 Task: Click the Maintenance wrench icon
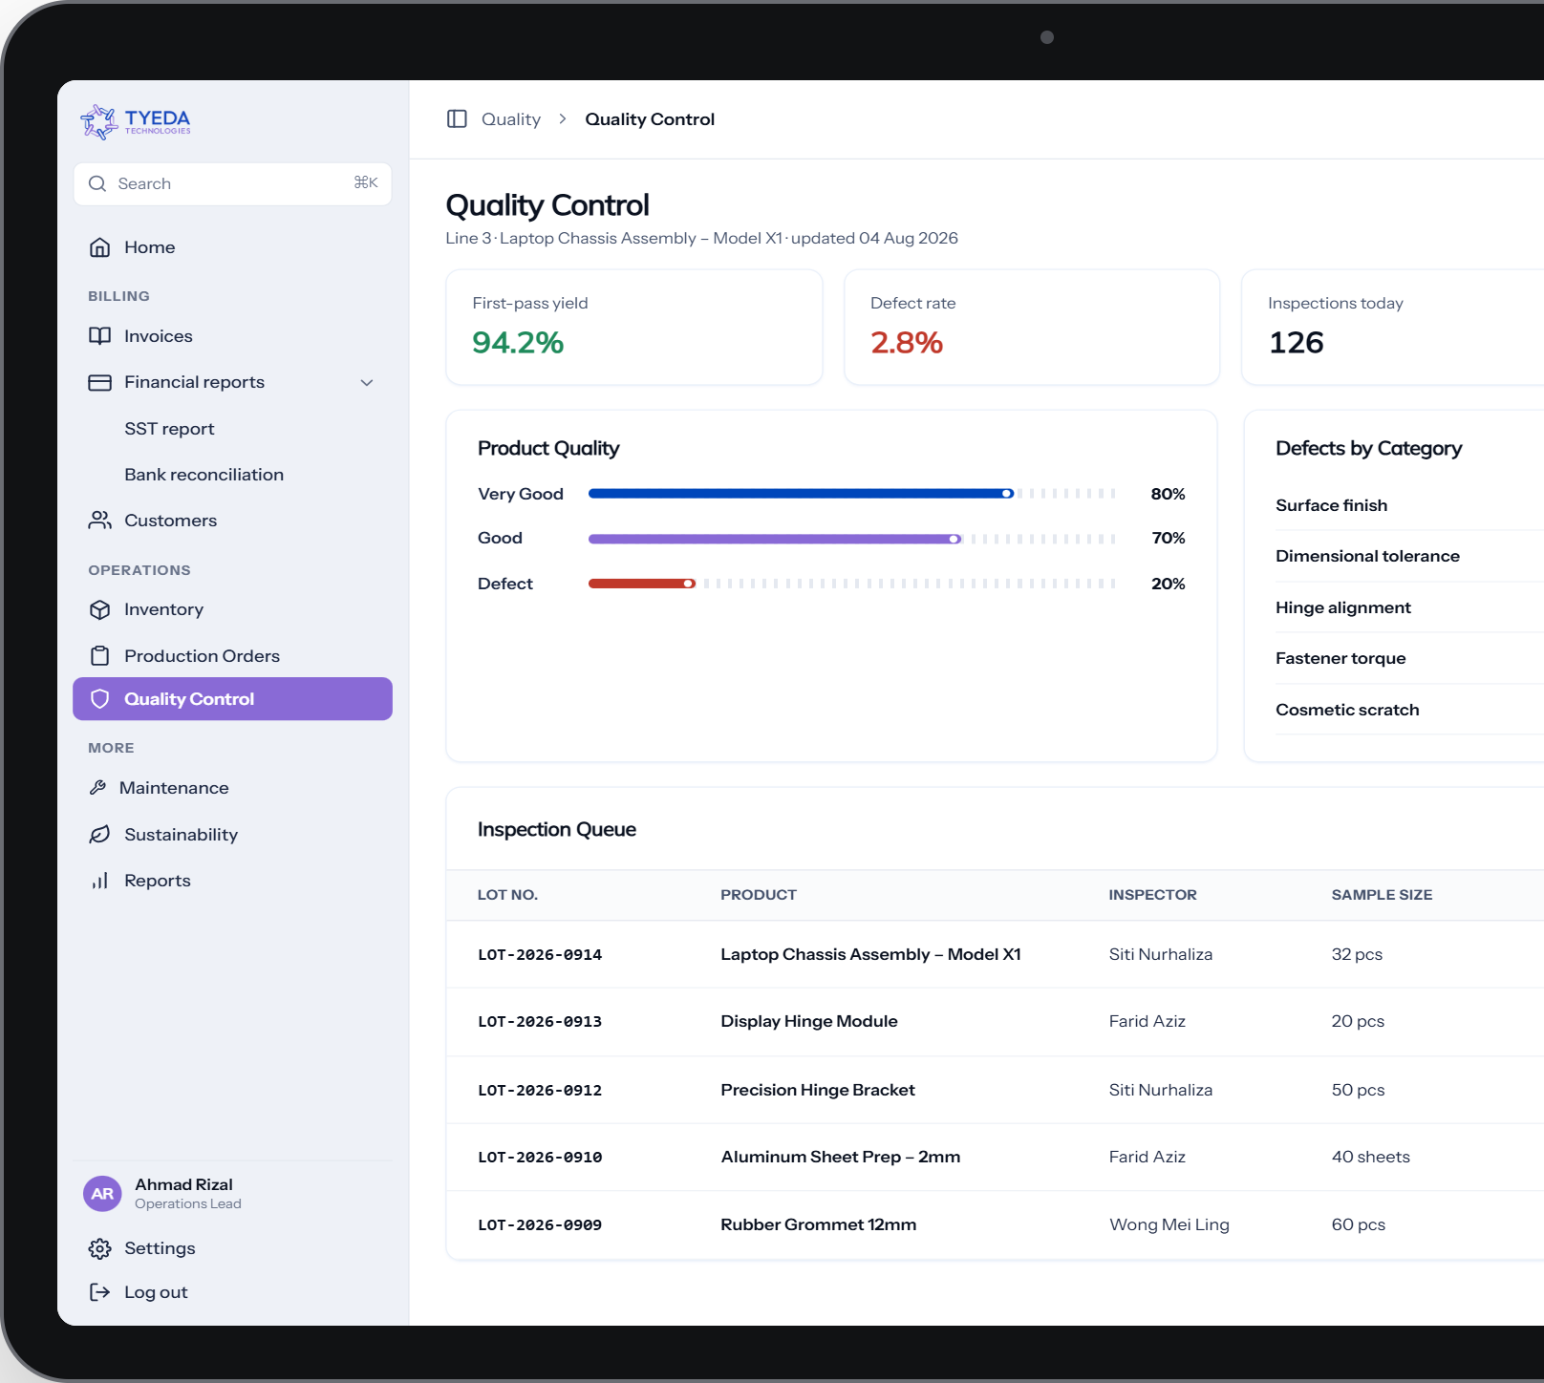click(x=97, y=788)
